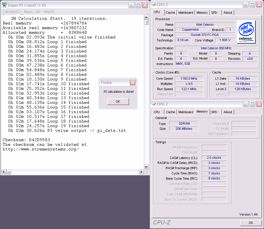Click the top CPU-Z window title icon

154,5
